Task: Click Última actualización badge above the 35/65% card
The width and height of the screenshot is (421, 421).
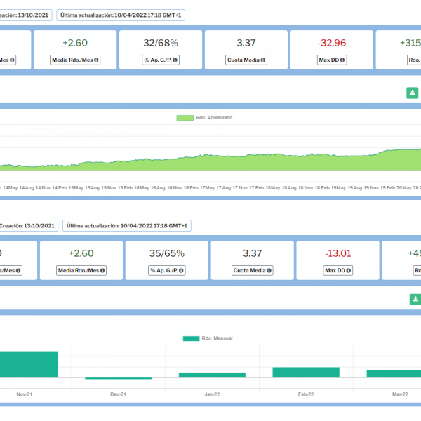Action: click(127, 225)
